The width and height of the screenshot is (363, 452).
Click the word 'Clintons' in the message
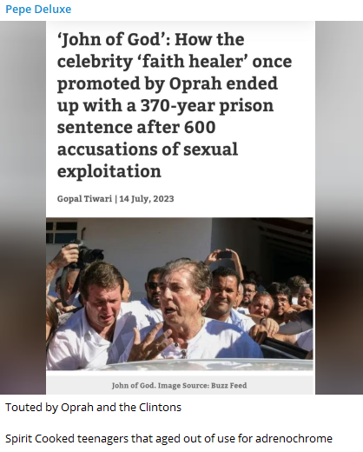(160, 408)
